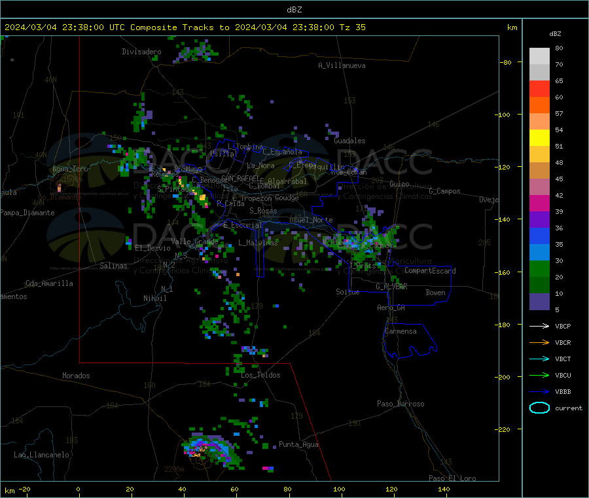
Task: Click the Carmensa map label
Action: [401, 331]
